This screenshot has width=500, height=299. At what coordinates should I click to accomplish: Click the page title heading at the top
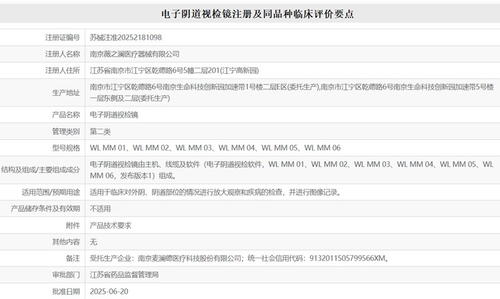pyautogui.click(x=249, y=13)
